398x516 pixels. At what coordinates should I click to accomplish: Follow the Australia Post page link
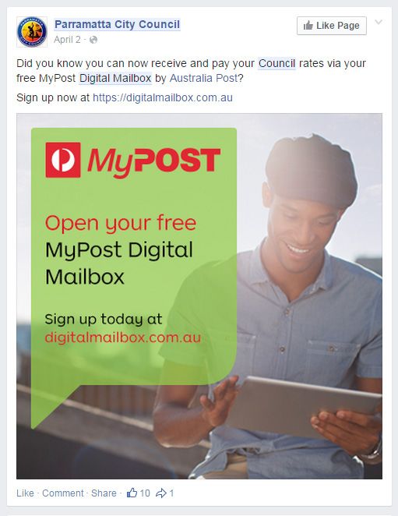(203, 78)
